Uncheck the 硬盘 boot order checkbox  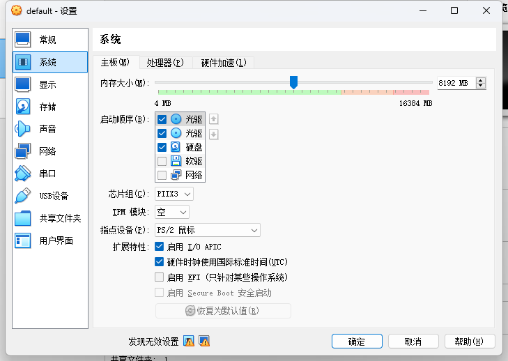[x=162, y=147]
